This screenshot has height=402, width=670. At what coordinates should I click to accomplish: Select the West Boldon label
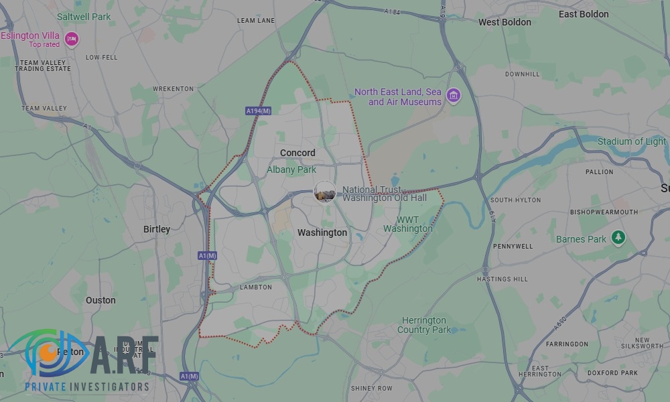505,22
